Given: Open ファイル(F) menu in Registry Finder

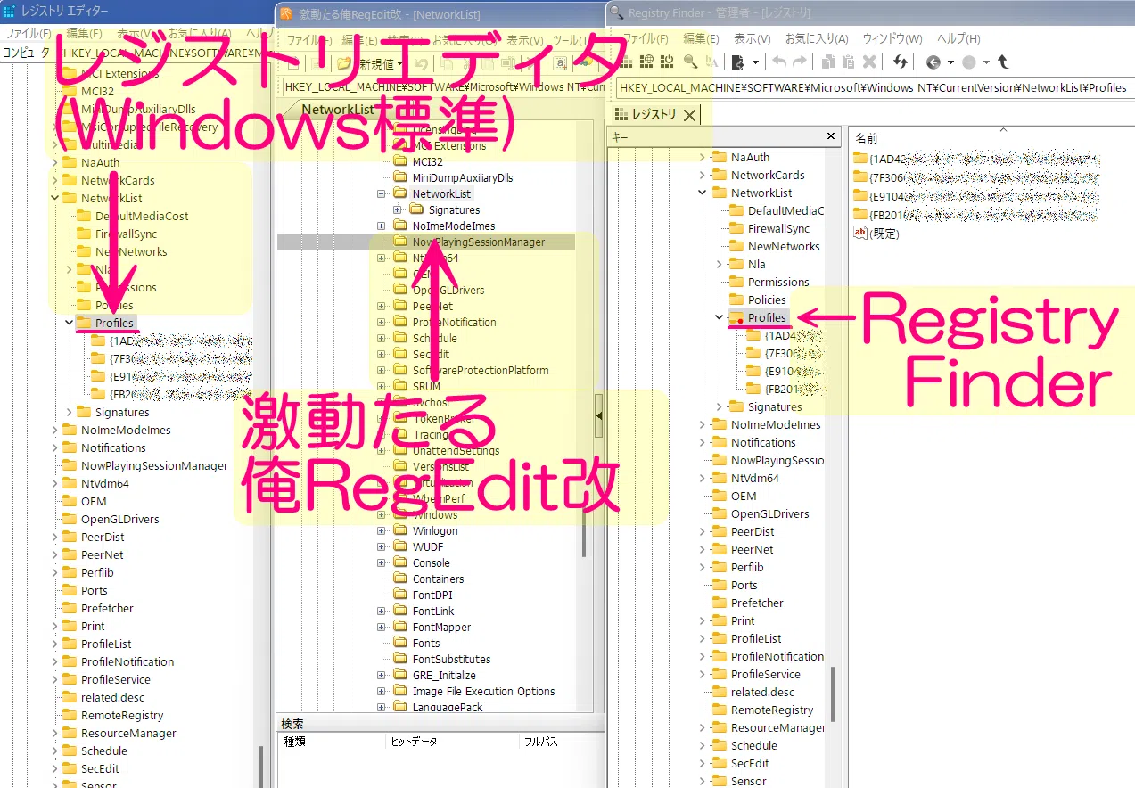Looking at the screenshot, I should (x=645, y=38).
